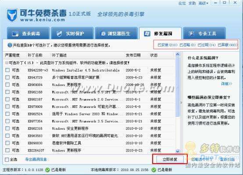
Task: Click the lightning icon on the 专杀工具 tab
Action: (191, 34)
